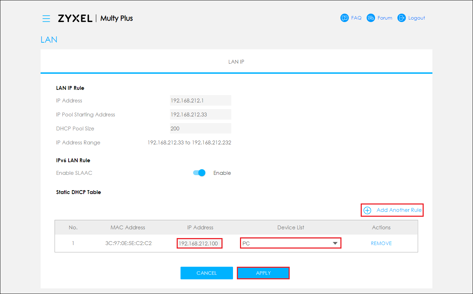Image resolution: width=473 pixels, height=294 pixels.
Task: Click the IP range text 192.168.212.33 to 192.168.212.232
Action: 189,143
